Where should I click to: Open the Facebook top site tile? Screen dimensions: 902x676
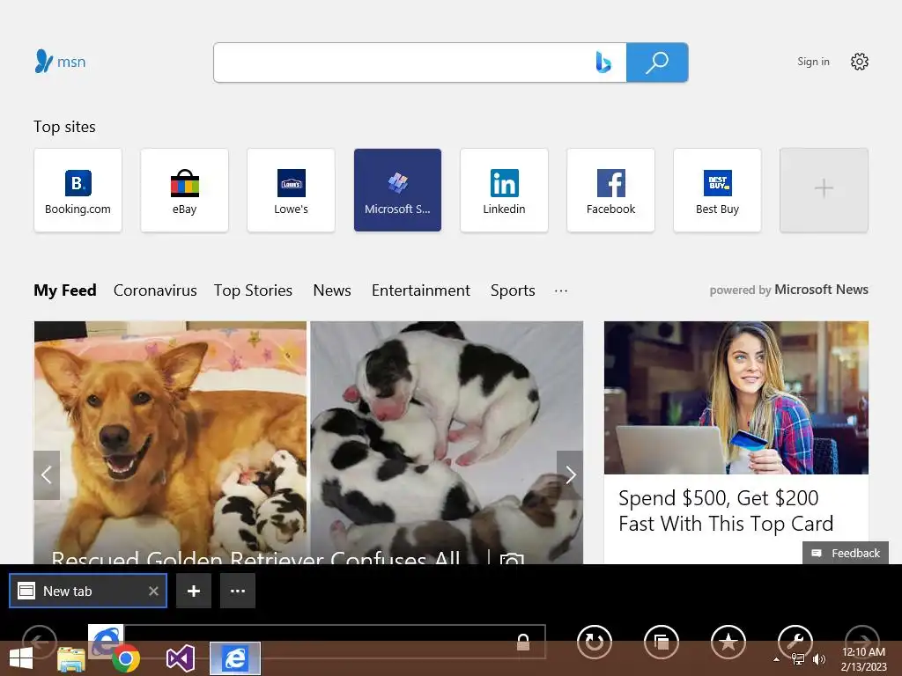click(610, 190)
